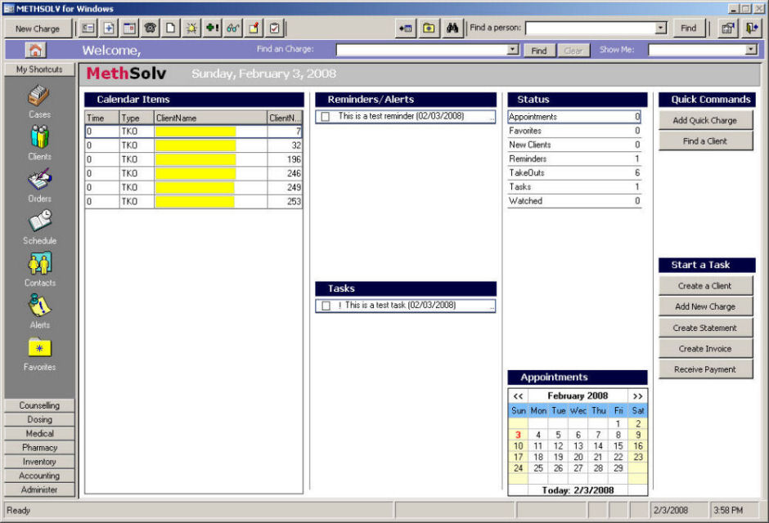Select calendar row with client number 196
The image size is (769, 523).
tap(194, 159)
